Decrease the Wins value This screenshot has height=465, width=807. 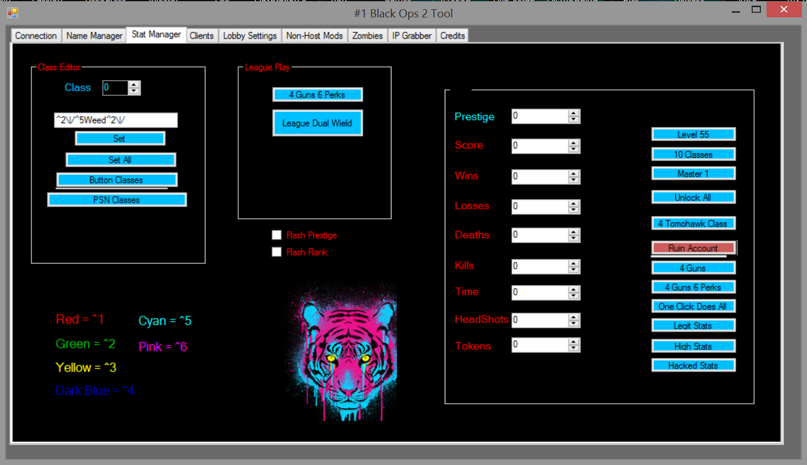(574, 180)
